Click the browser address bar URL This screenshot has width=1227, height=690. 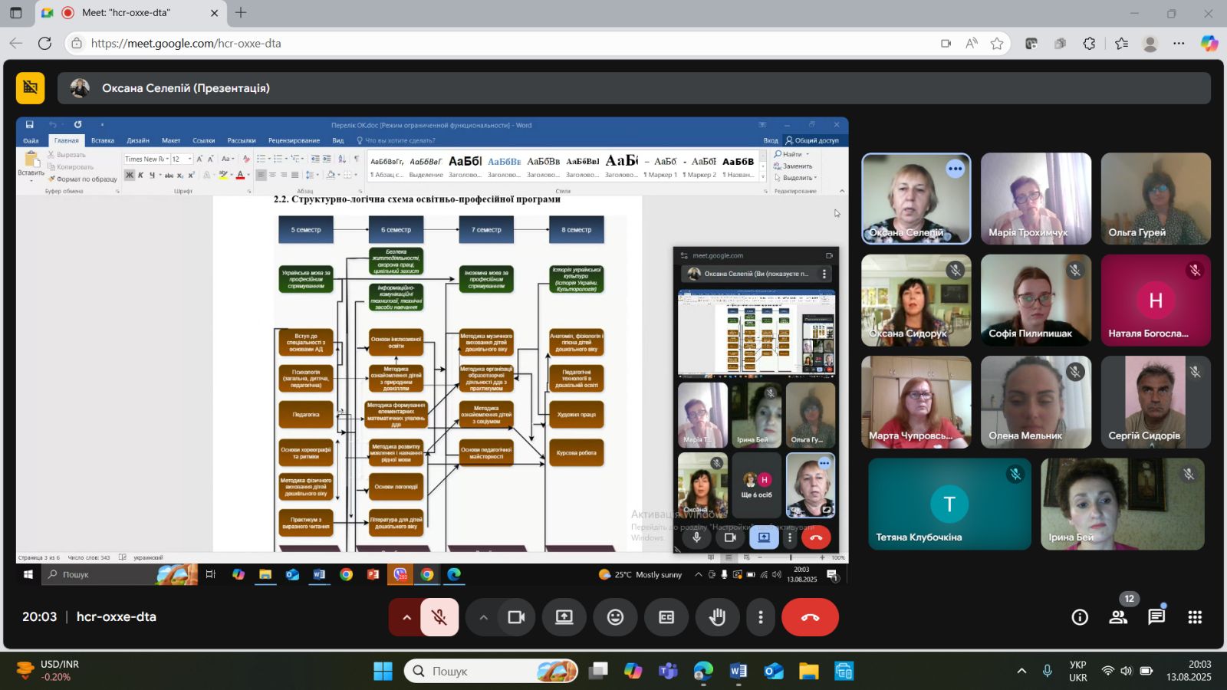click(186, 44)
